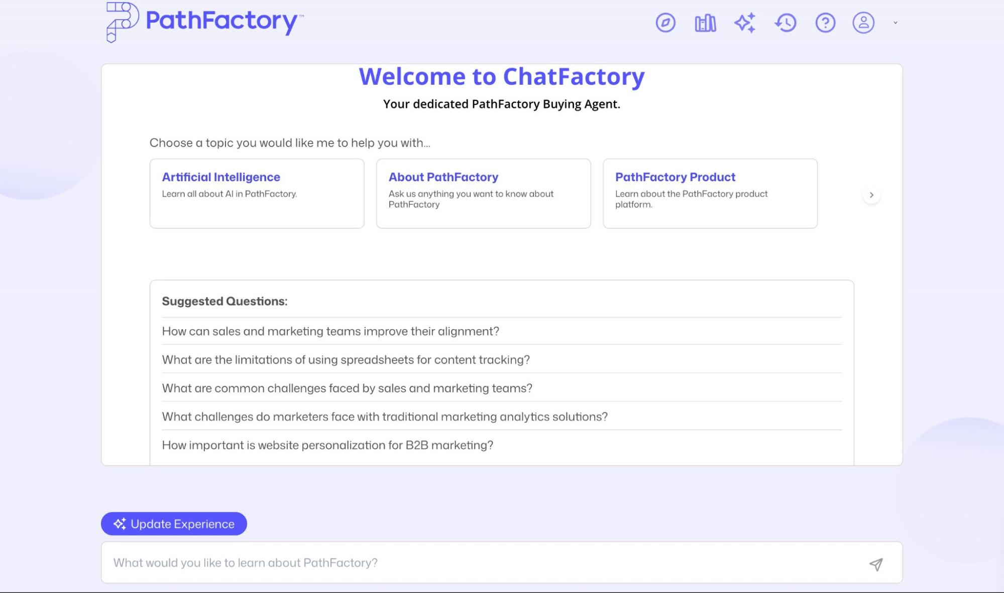
Task: Choose the Artificial Intelligence topic card
Action: click(257, 193)
